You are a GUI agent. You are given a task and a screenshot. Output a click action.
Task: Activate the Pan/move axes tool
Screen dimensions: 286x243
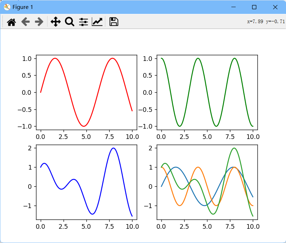point(56,22)
